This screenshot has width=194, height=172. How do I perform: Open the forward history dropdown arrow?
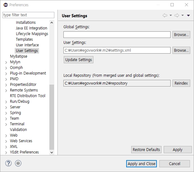point(182,16)
